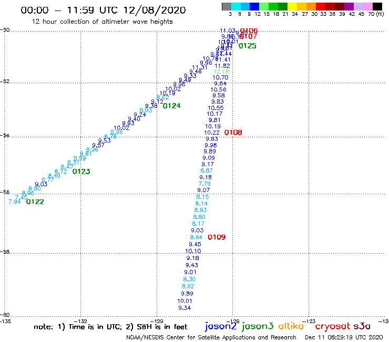Click the 7.94 value at the track's west end

click(14, 202)
